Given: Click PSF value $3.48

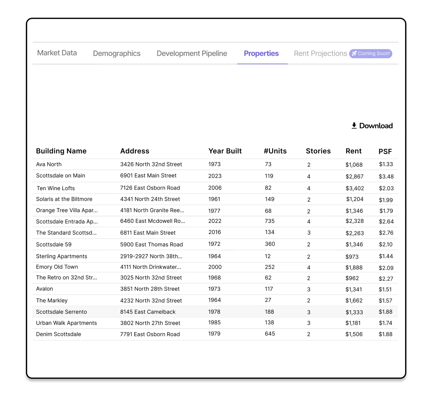Looking at the screenshot, I should [x=386, y=177].
